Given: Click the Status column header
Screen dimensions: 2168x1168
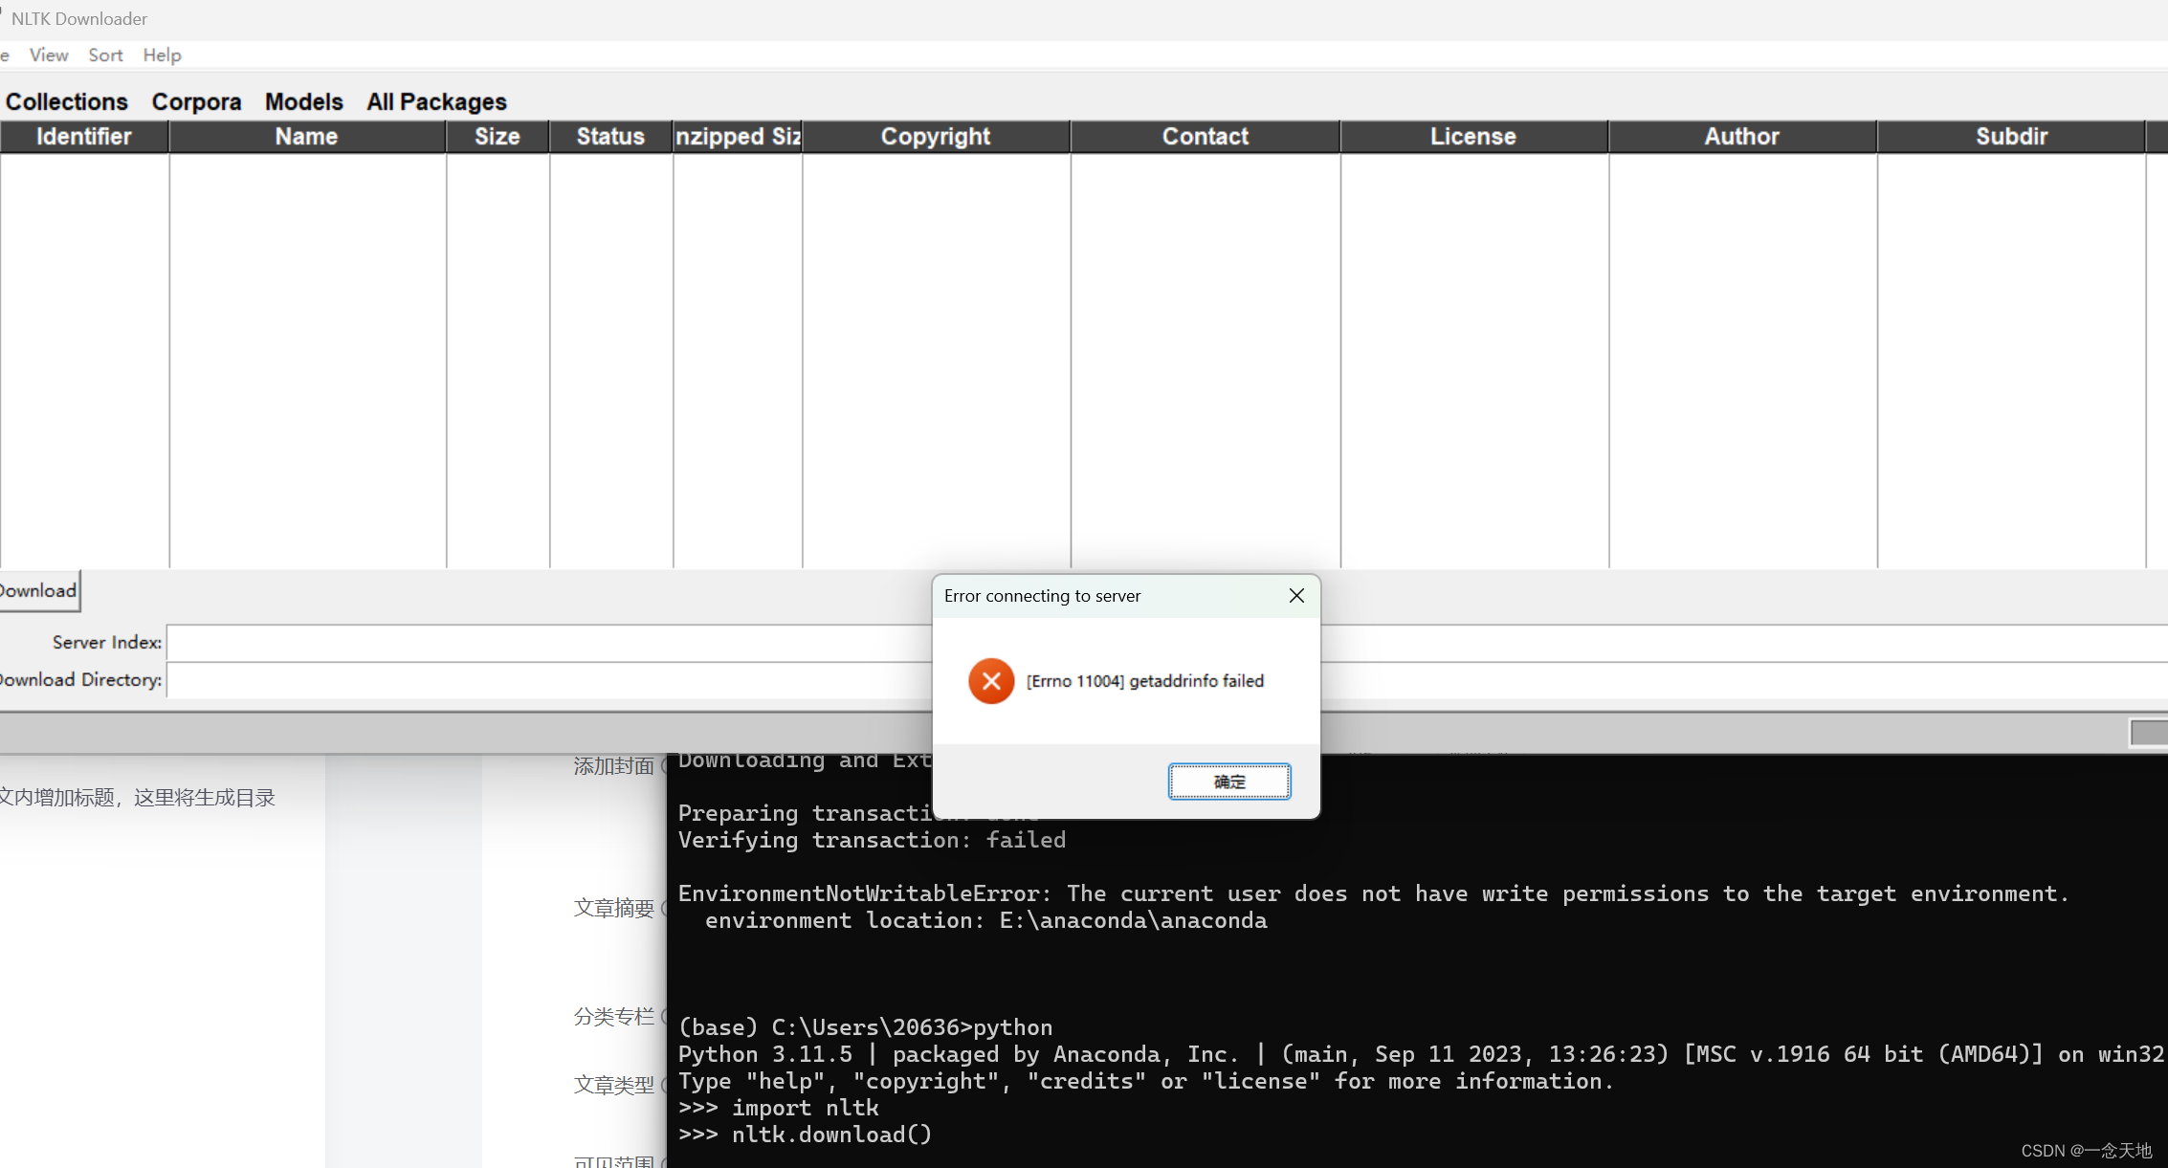Looking at the screenshot, I should coord(610,137).
